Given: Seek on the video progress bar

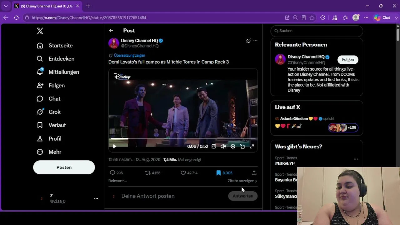Looking at the screenshot, I should point(183,138).
